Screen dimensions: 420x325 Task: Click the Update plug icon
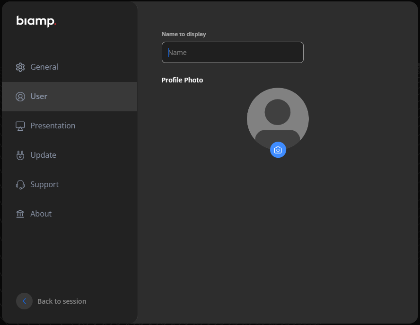pos(20,155)
